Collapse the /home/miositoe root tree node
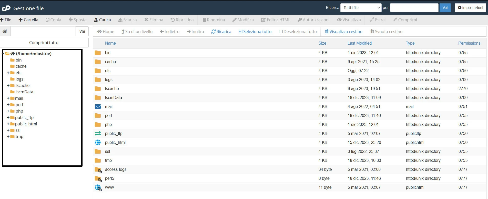Viewport: 488px width, 199px height. click(x=3, y=54)
